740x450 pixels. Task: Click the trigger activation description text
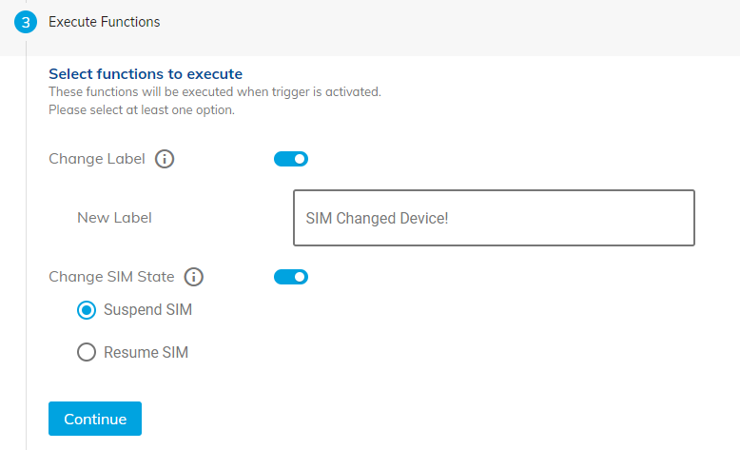(x=214, y=92)
